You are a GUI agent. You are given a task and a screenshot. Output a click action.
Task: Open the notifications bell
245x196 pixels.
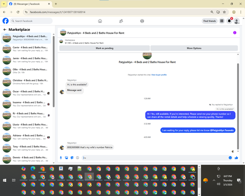229,21
